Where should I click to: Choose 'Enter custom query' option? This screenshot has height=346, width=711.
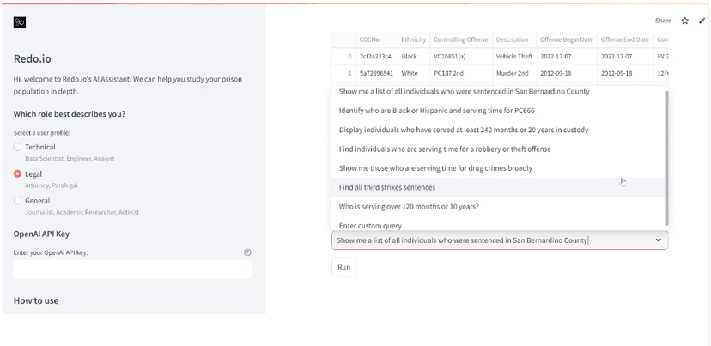click(370, 226)
